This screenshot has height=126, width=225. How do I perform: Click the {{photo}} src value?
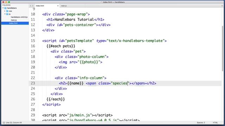tap(89, 62)
